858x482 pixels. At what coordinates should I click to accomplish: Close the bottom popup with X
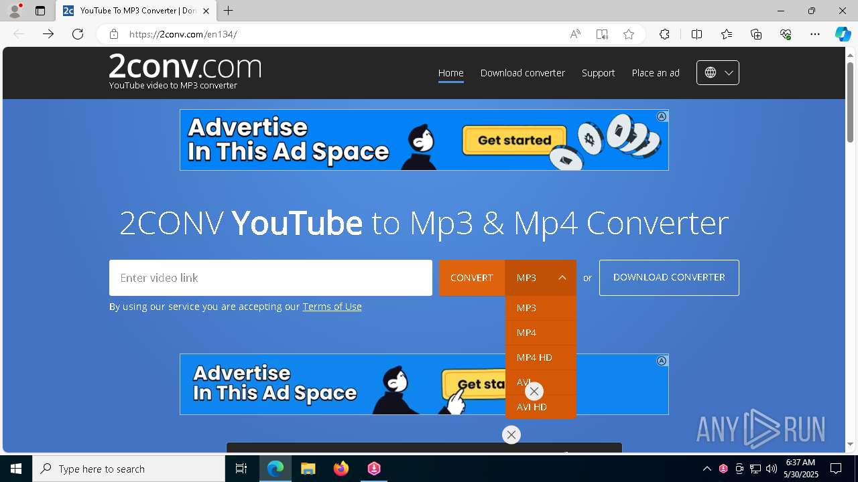[x=511, y=435]
